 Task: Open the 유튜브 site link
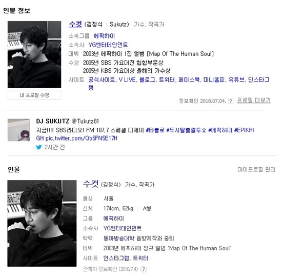tap(236, 80)
